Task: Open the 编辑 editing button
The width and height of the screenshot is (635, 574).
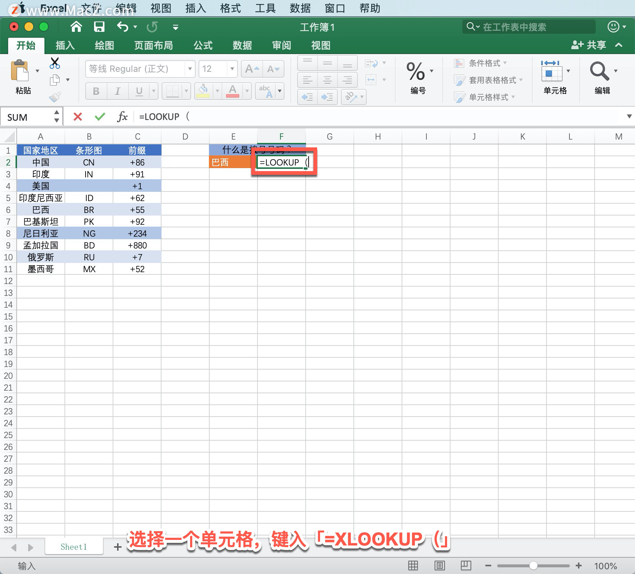Action: 602,77
